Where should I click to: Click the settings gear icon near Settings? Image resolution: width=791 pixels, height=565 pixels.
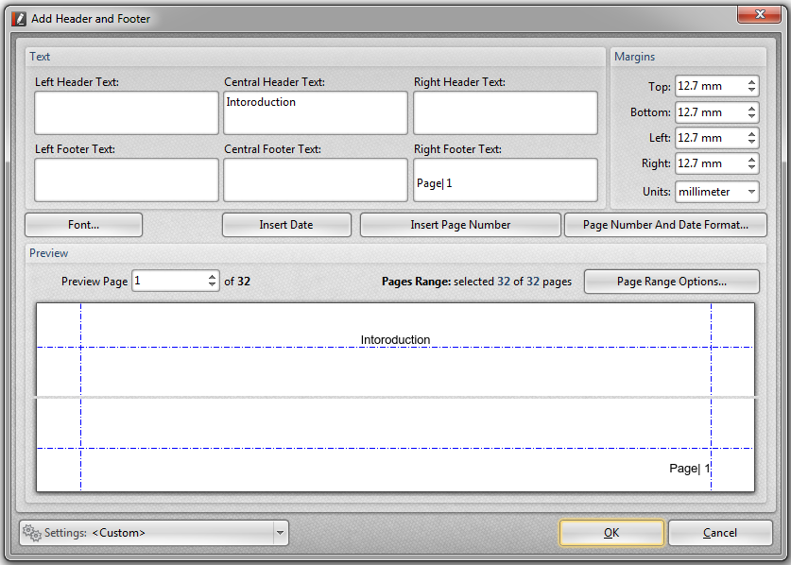click(x=29, y=532)
